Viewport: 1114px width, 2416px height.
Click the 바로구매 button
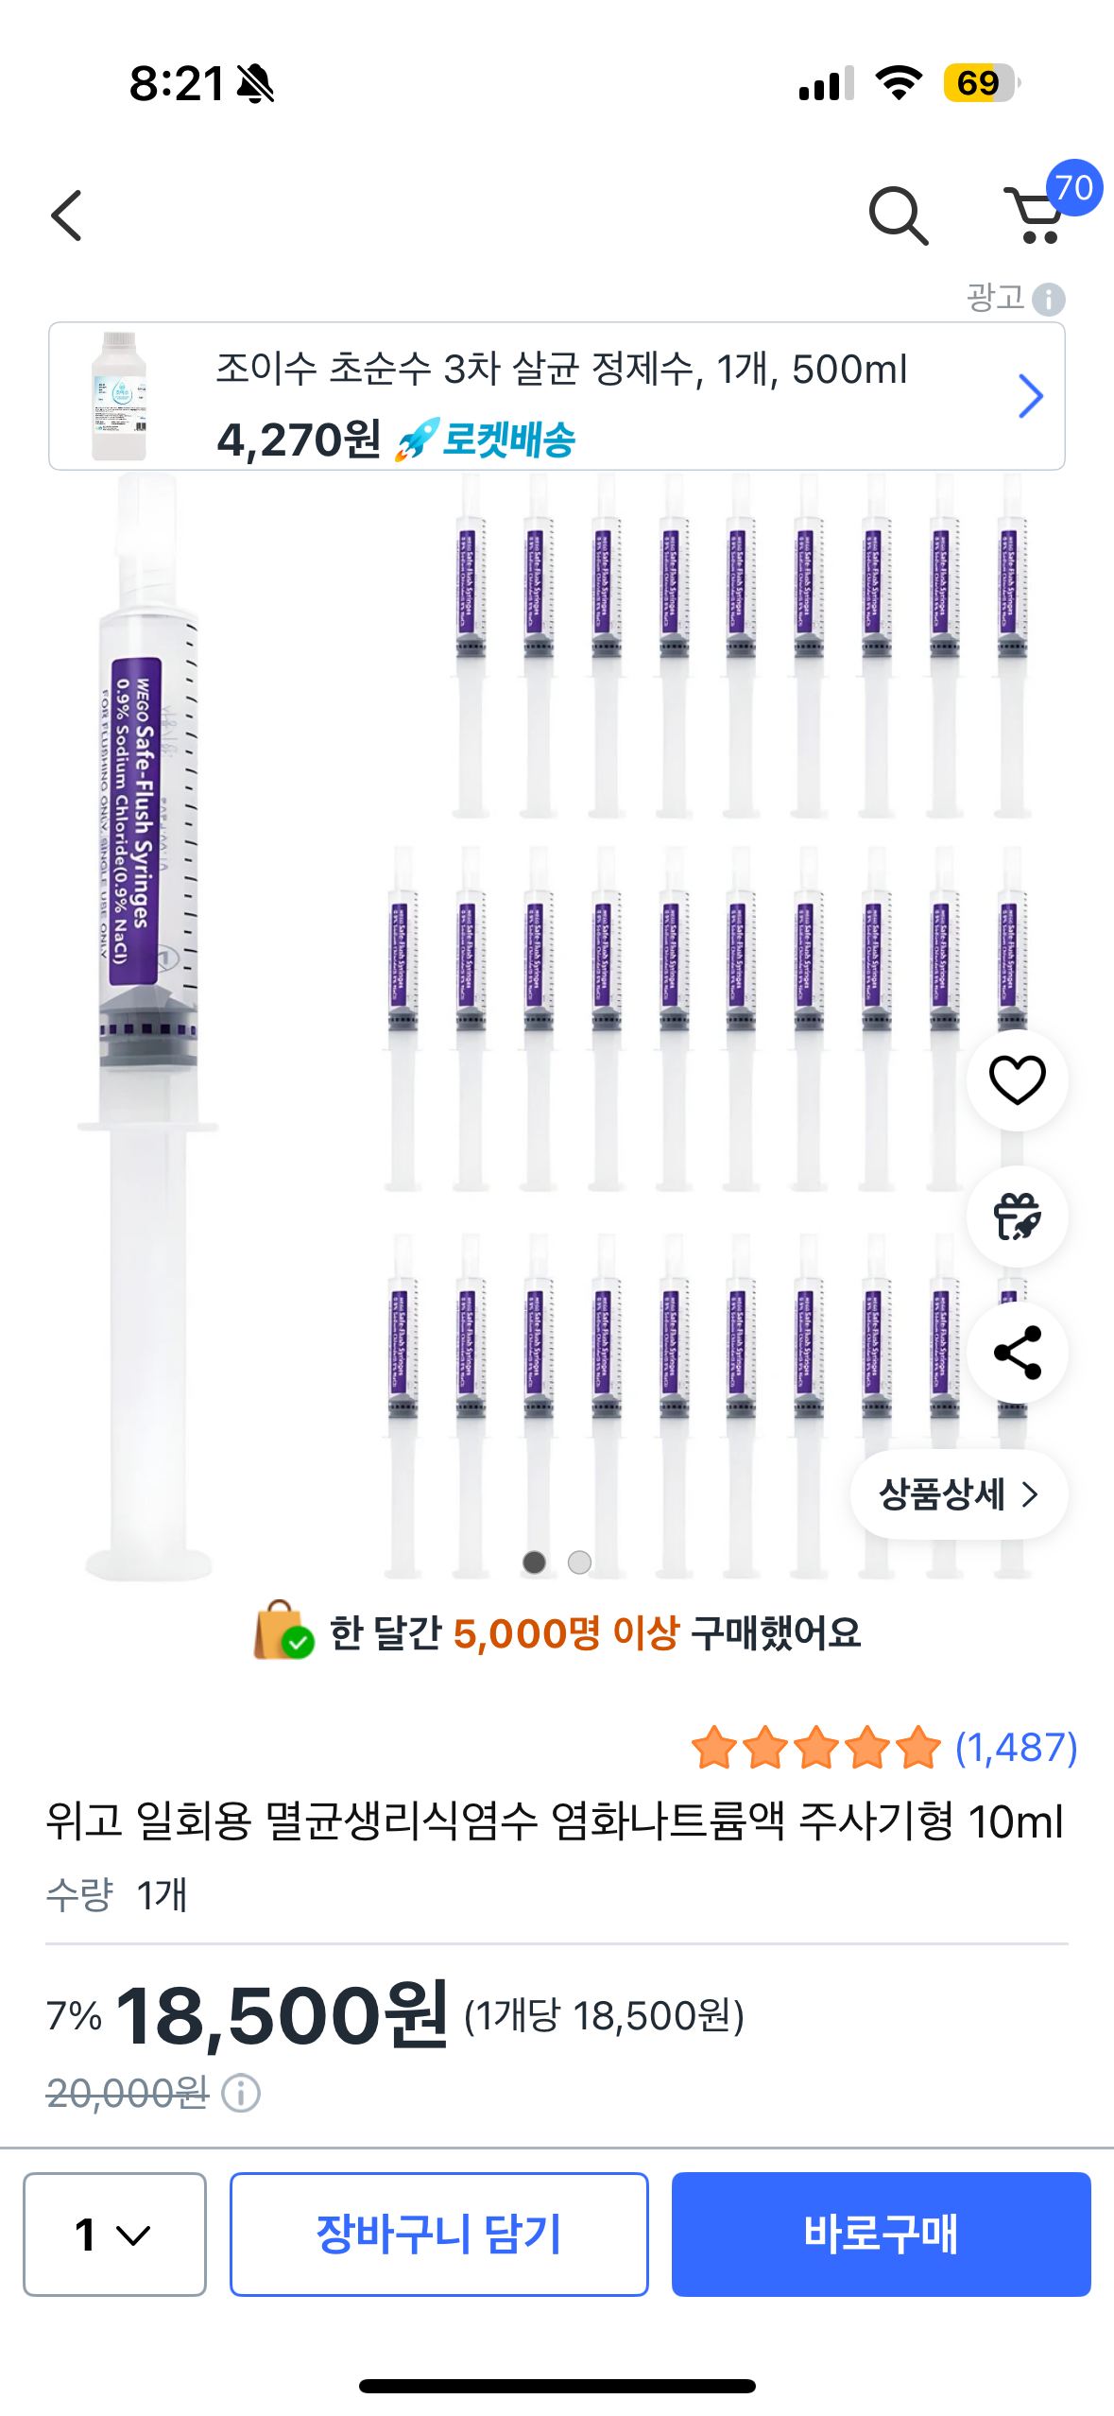[x=881, y=2234]
